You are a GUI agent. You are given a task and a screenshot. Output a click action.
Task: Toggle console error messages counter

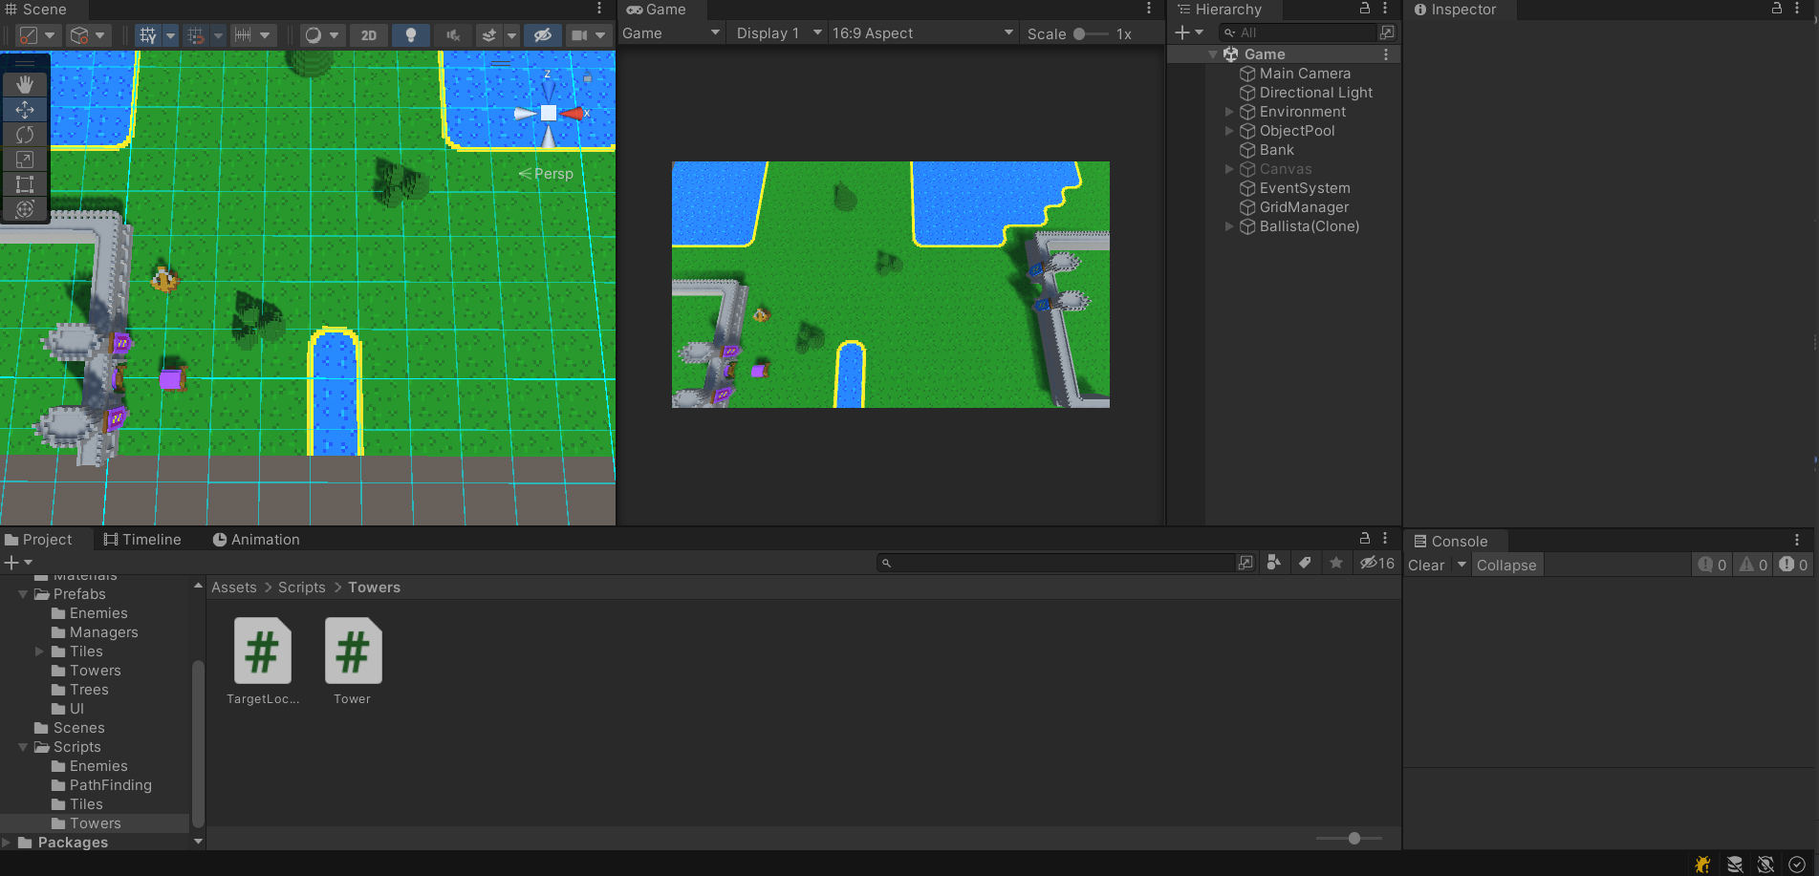pos(1793,565)
